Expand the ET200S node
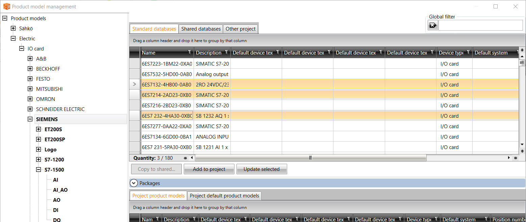 pyautogui.click(x=39, y=129)
